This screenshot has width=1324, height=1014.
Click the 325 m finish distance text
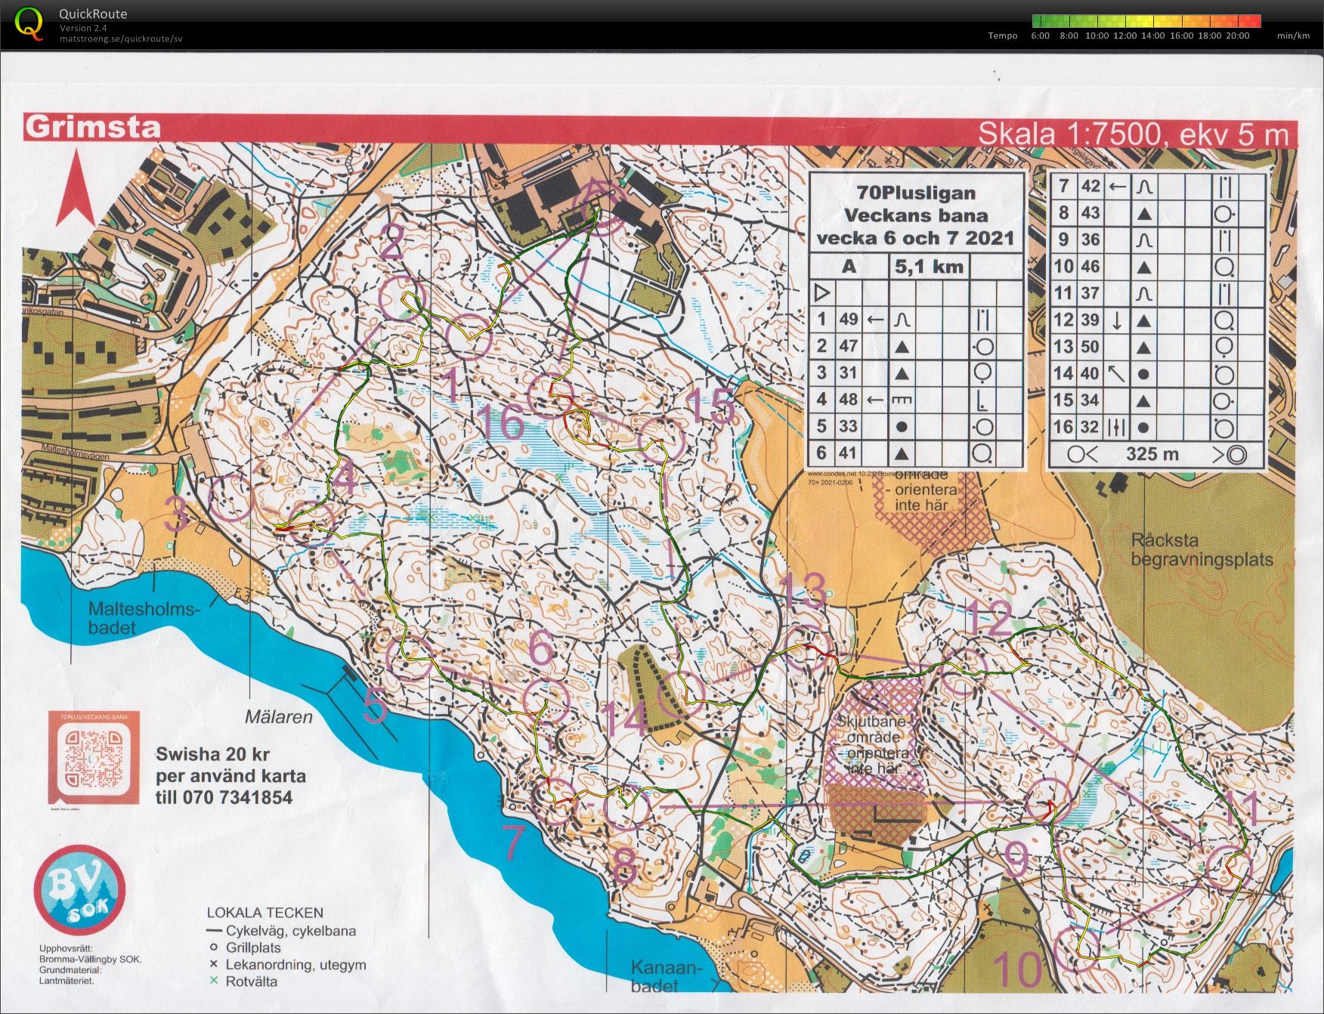(1152, 454)
